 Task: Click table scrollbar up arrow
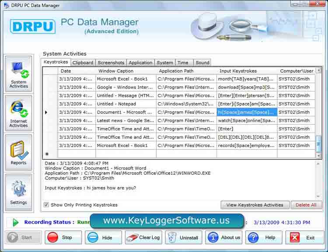pos(318,70)
